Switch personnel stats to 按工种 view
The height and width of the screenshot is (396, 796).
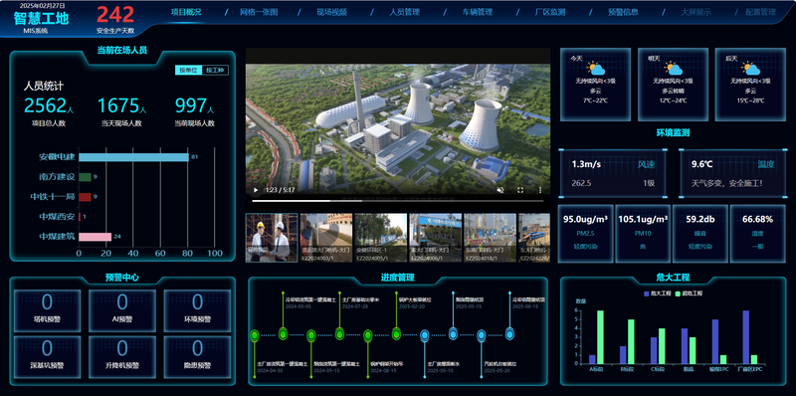coord(215,70)
